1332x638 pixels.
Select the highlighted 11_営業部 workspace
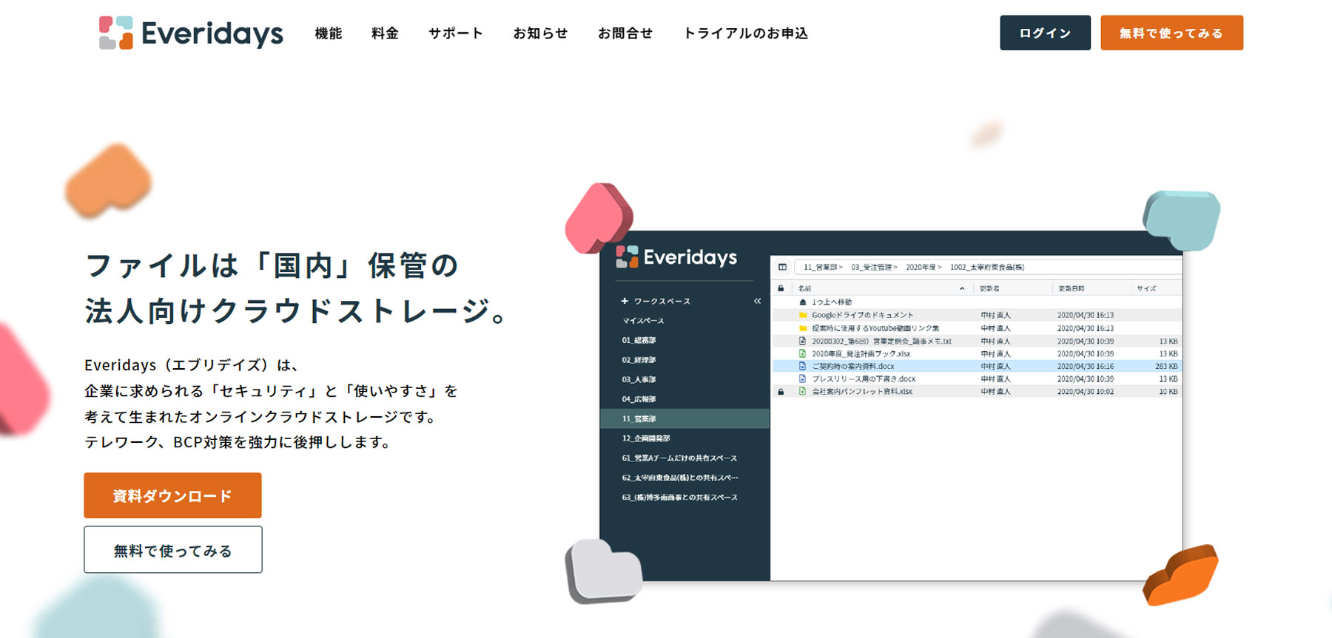684,418
